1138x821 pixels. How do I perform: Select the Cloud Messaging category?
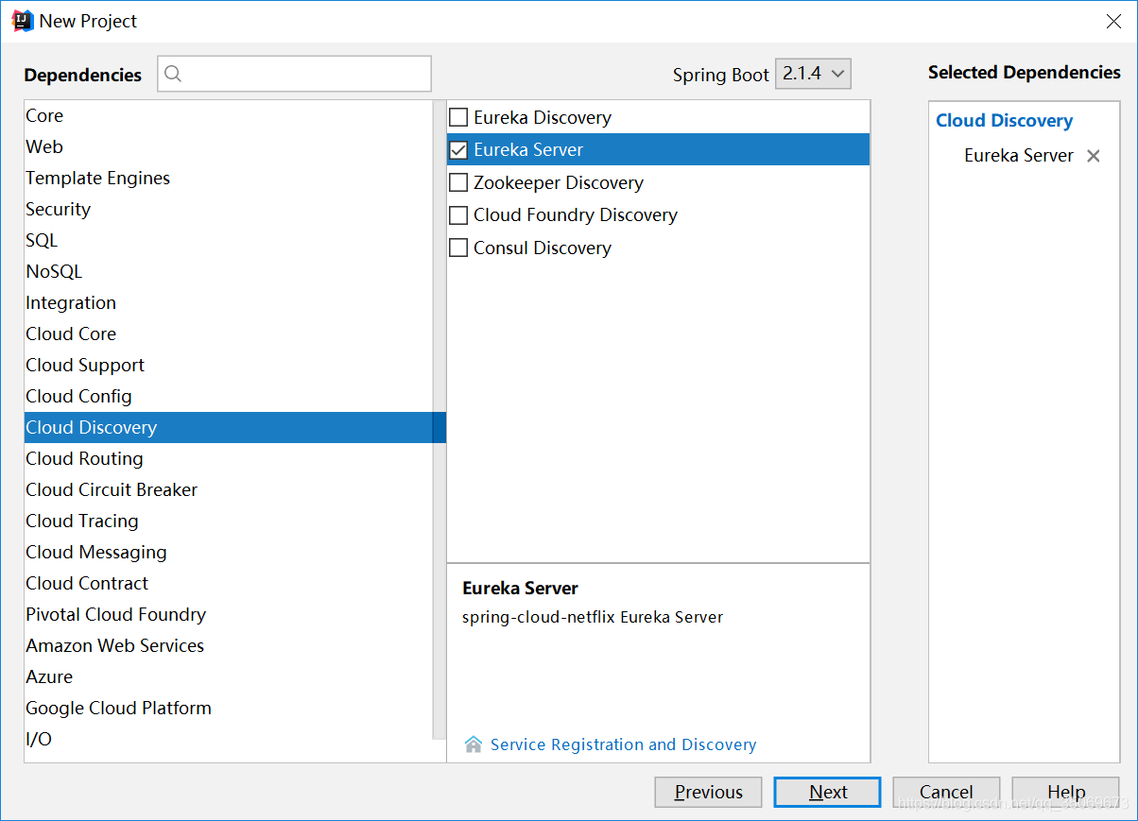tap(229, 552)
